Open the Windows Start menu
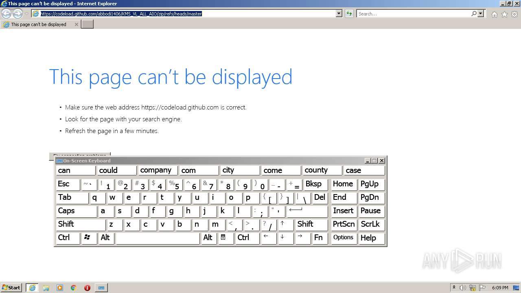This screenshot has width=521, height=293. [11, 288]
